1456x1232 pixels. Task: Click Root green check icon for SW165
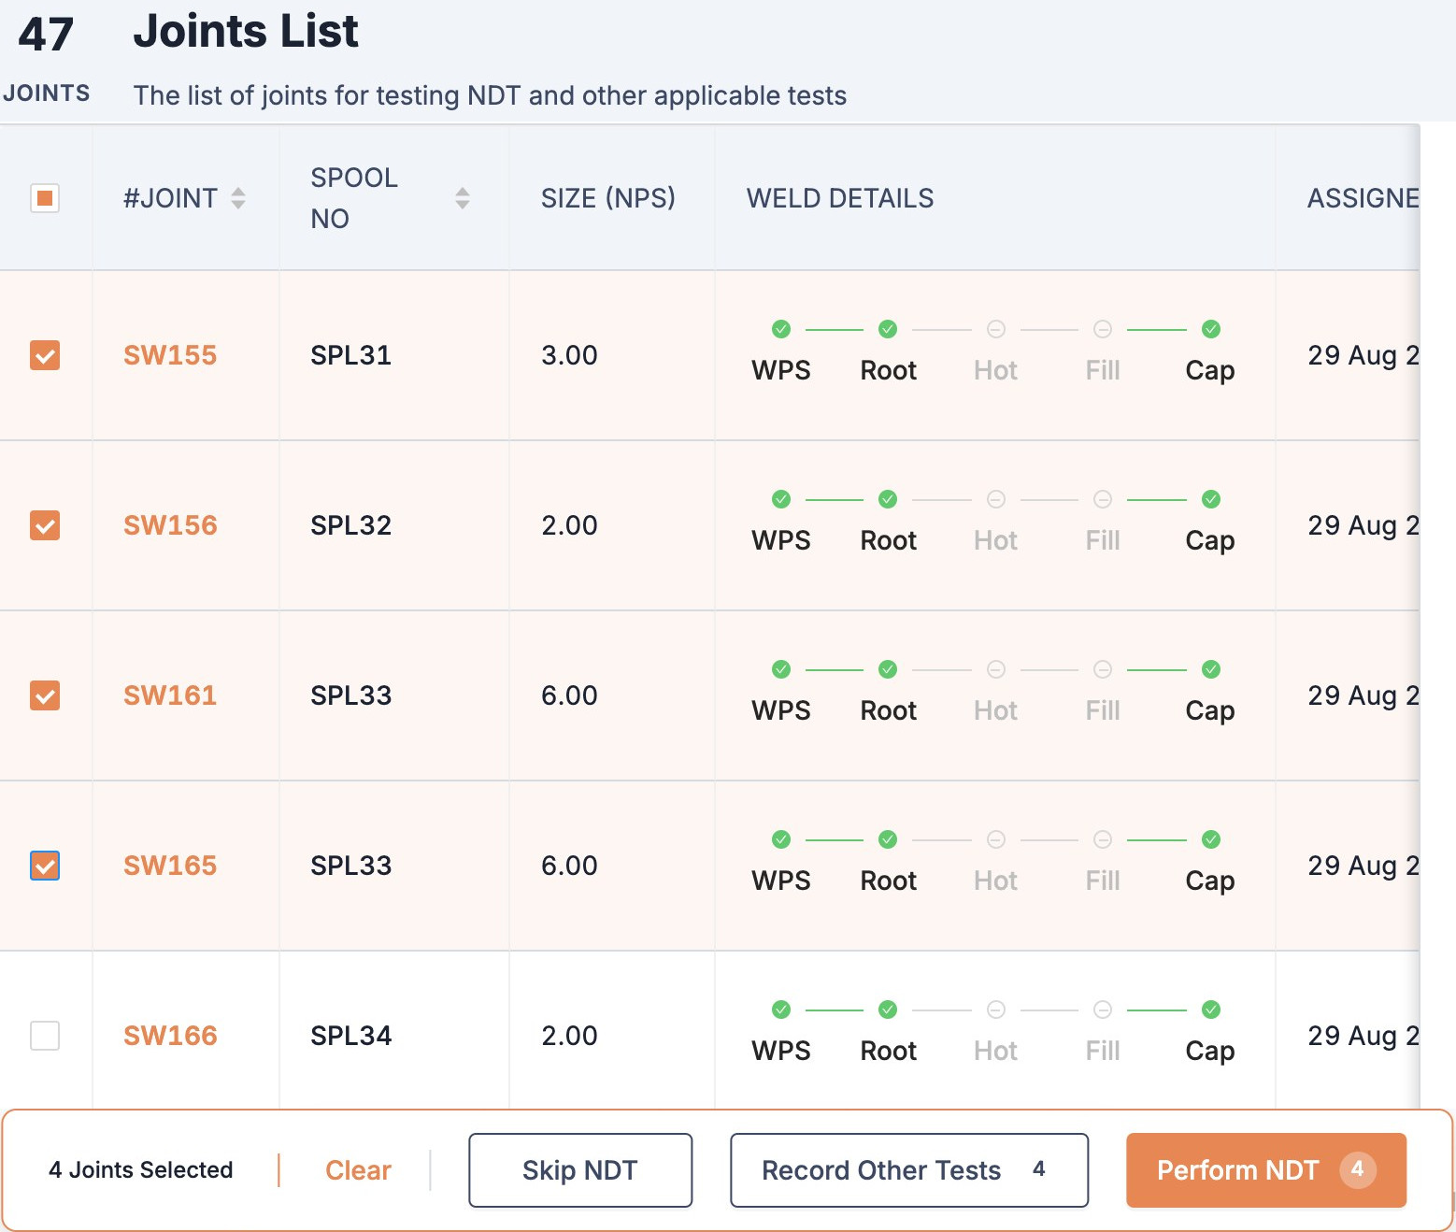pos(888,839)
